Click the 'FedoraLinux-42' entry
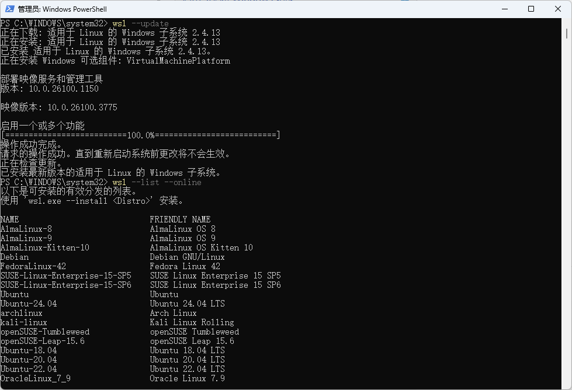572x390 pixels. pos(33,266)
